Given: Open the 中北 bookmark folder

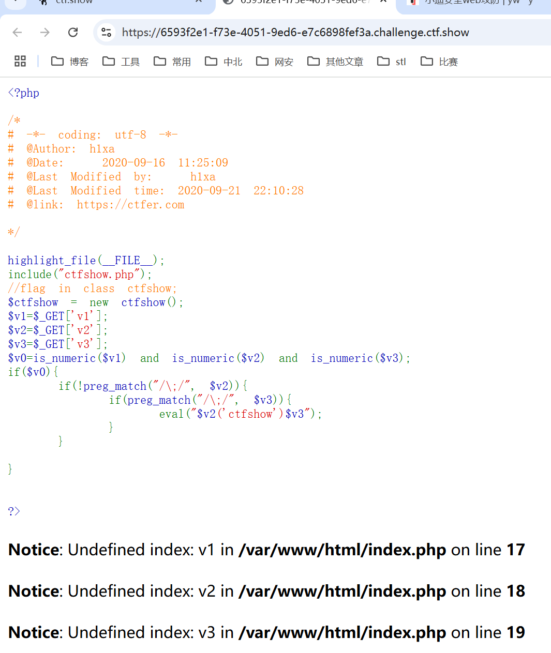Looking at the screenshot, I should [224, 62].
